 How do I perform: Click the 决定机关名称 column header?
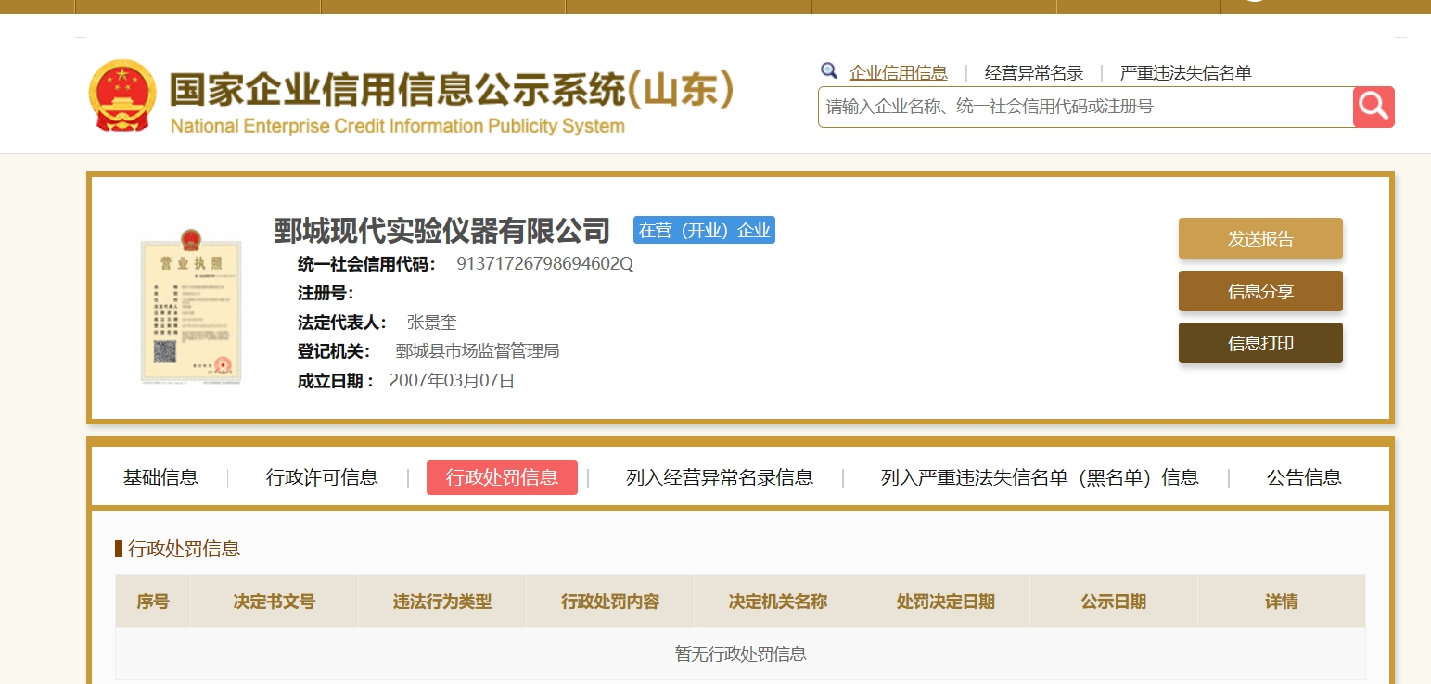778,602
